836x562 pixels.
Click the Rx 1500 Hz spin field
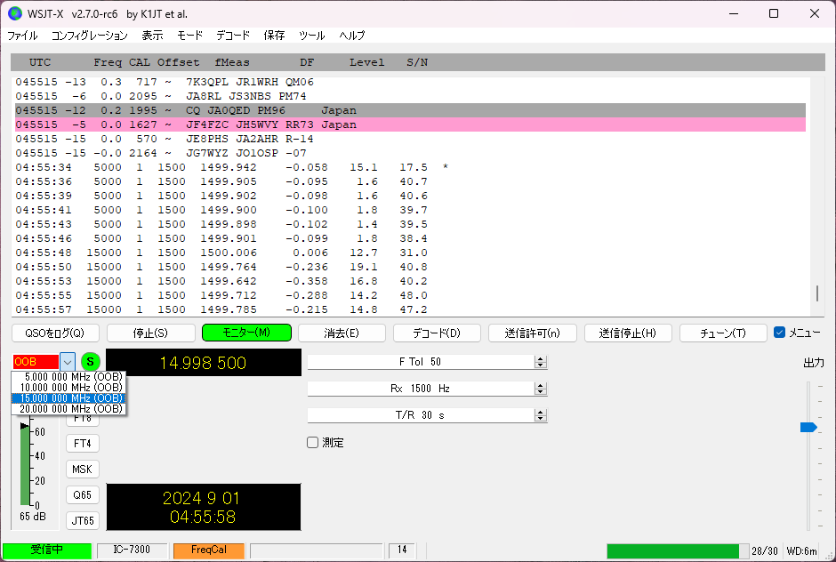[421, 389]
